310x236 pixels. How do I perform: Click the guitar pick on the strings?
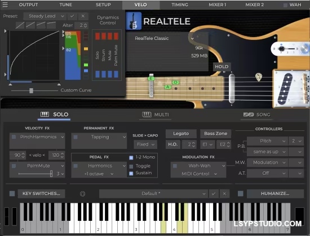[x=259, y=77]
